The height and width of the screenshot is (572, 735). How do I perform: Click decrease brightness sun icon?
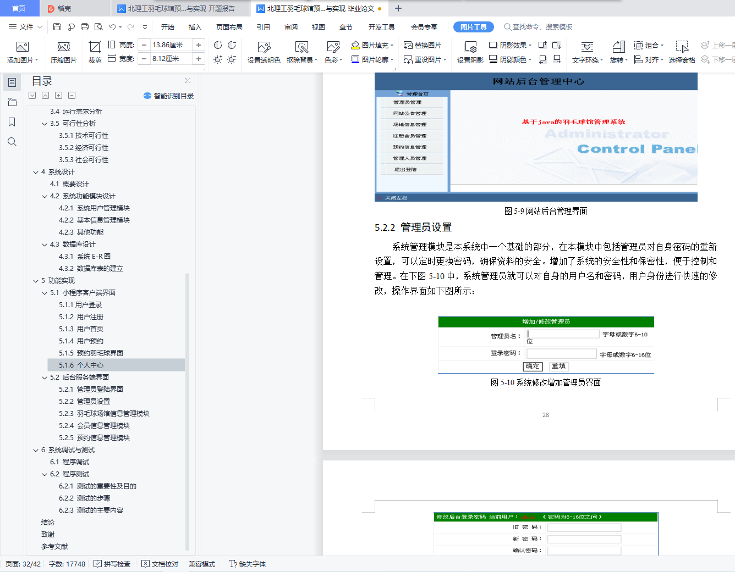click(232, 59)
